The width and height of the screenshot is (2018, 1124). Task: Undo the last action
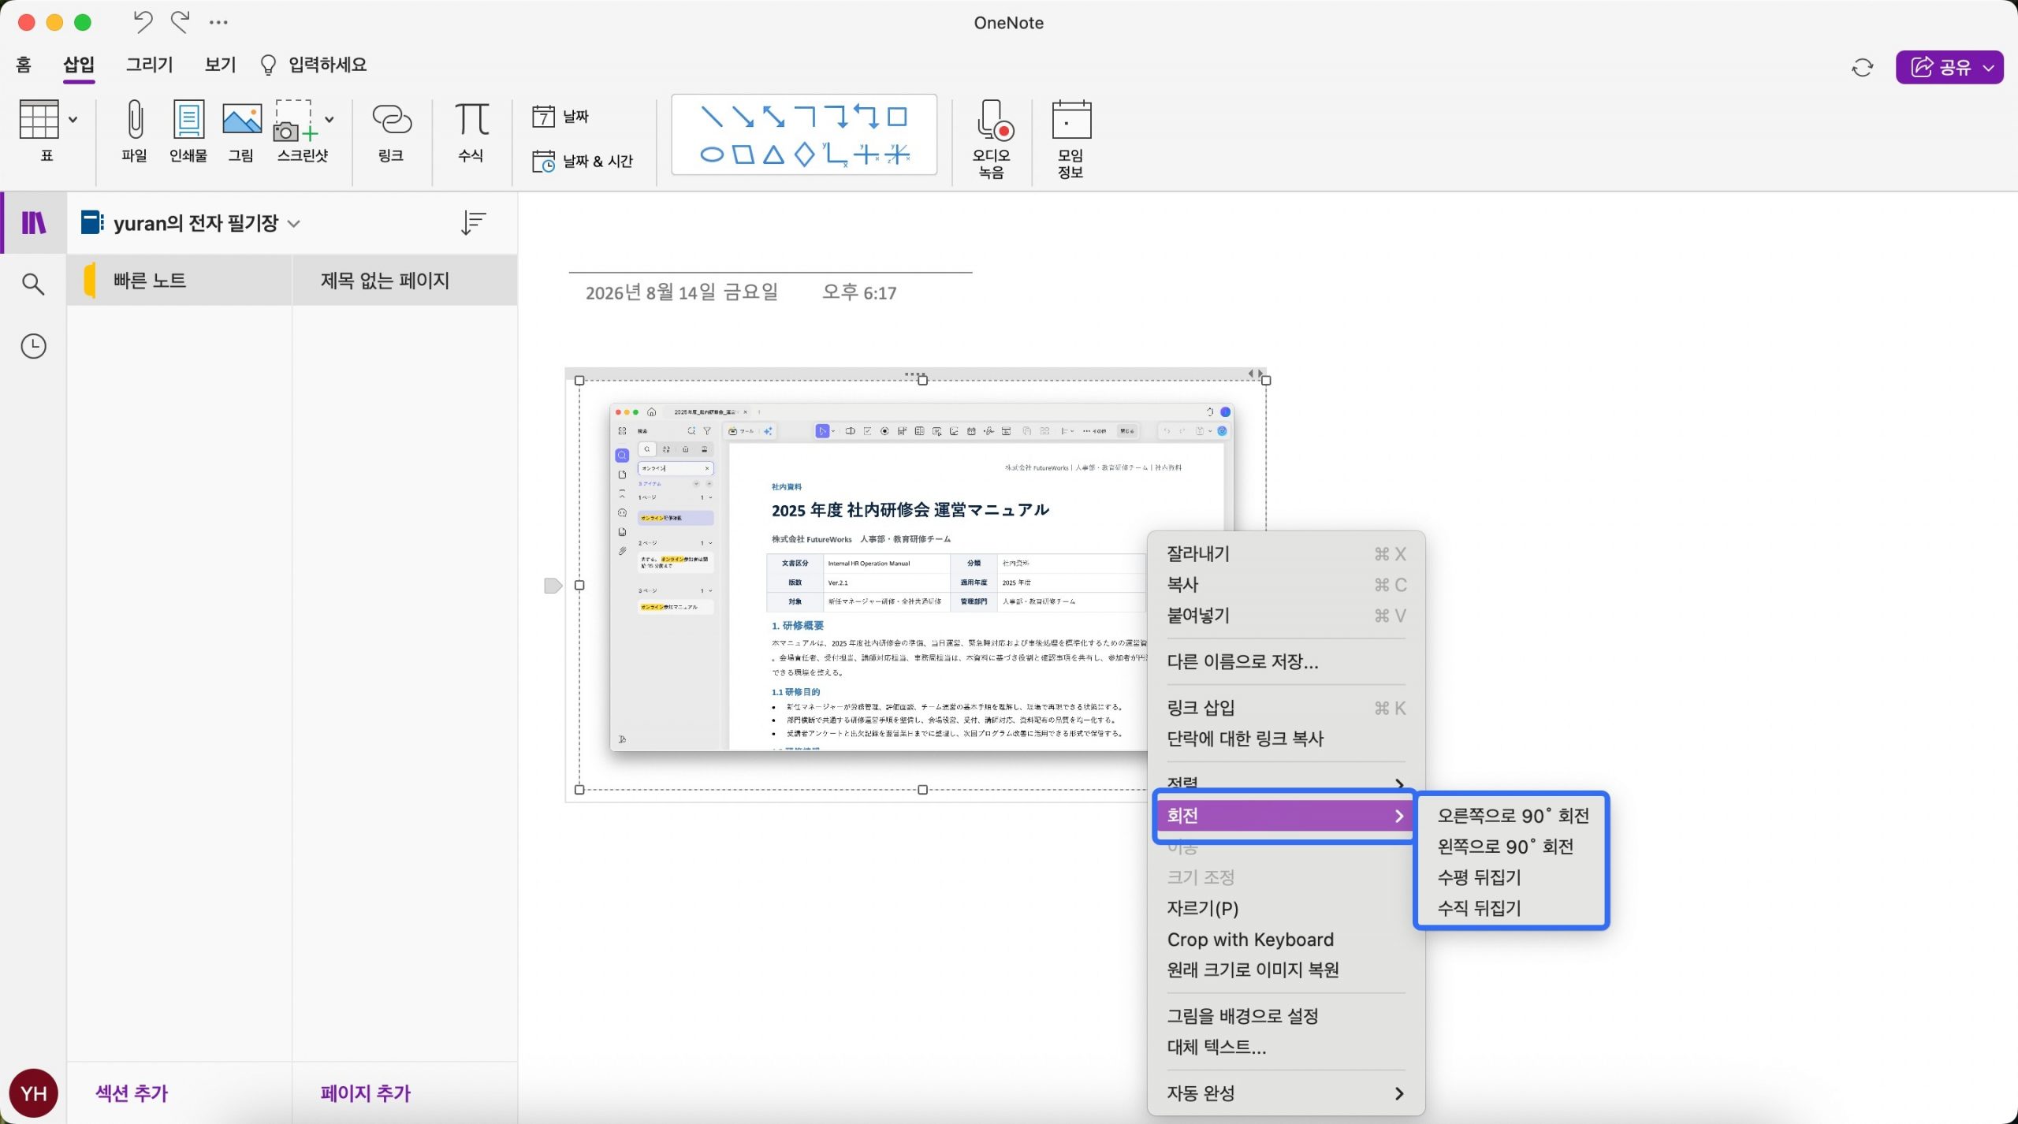point(143,22)
